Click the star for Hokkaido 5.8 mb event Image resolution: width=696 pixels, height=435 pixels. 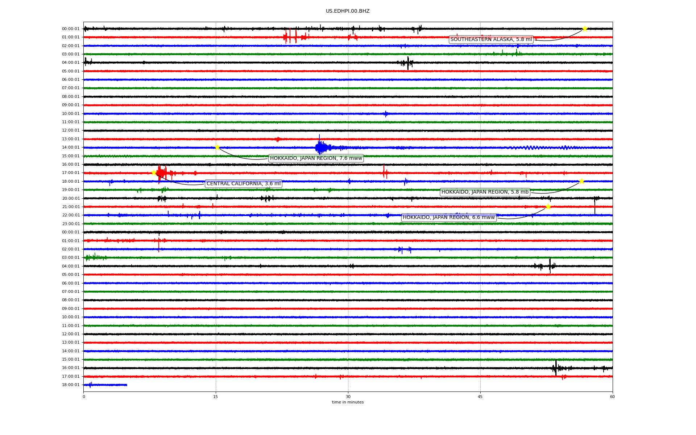(x=581, y=181)
